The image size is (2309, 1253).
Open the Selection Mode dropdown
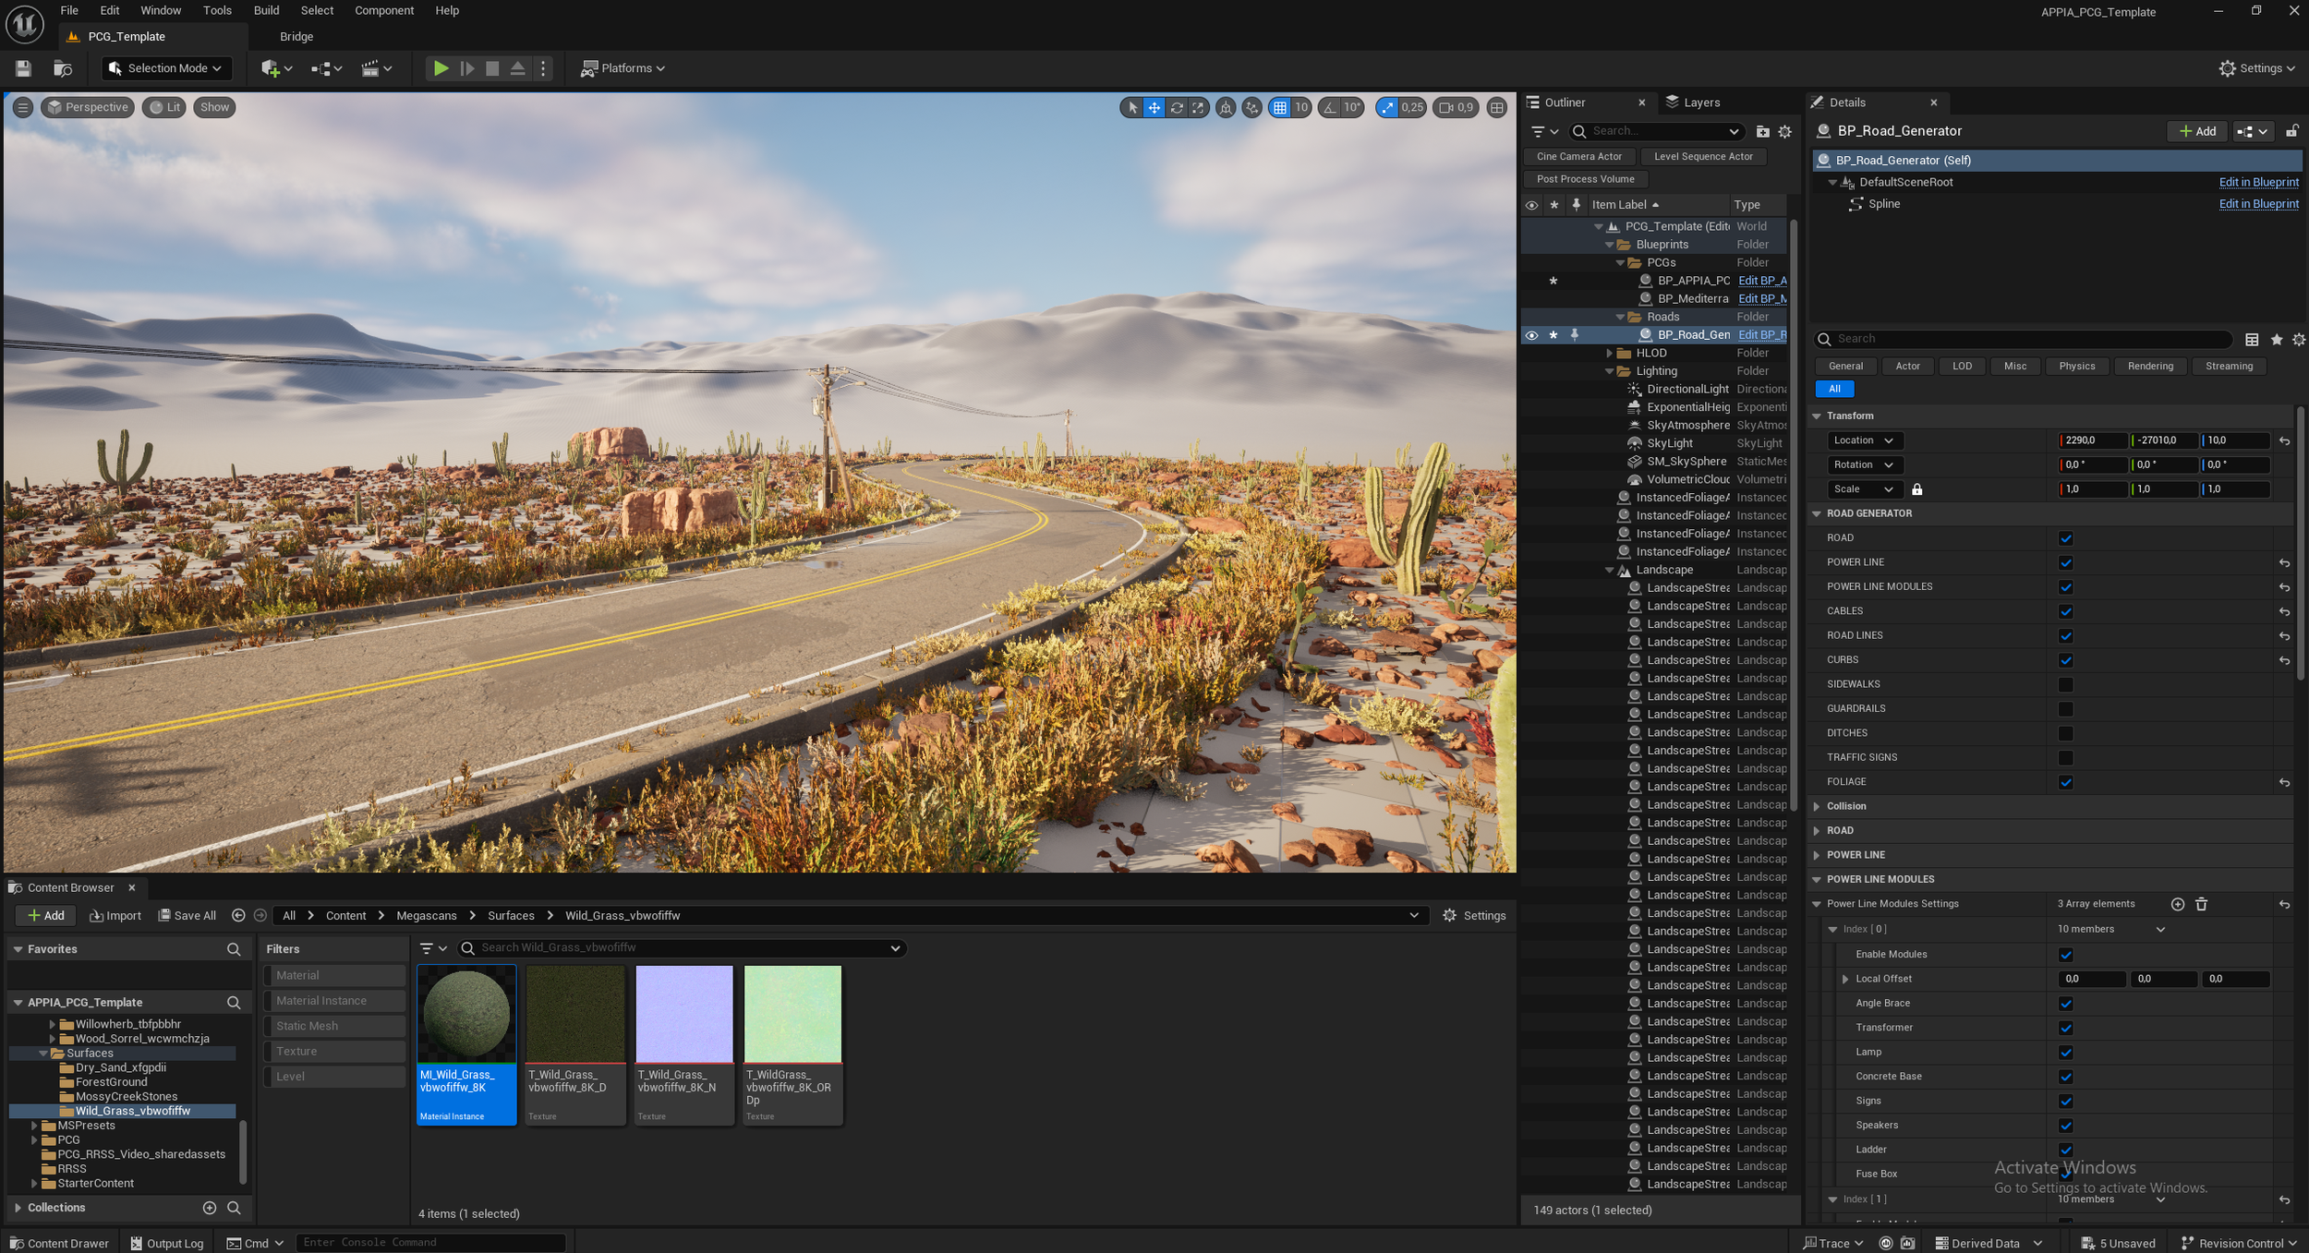point(166,68)
